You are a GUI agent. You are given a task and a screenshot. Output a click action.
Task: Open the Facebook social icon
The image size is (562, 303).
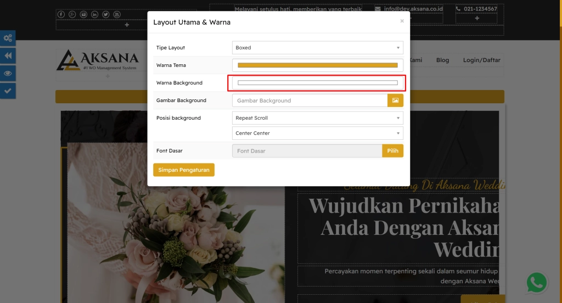click(61, 14)
